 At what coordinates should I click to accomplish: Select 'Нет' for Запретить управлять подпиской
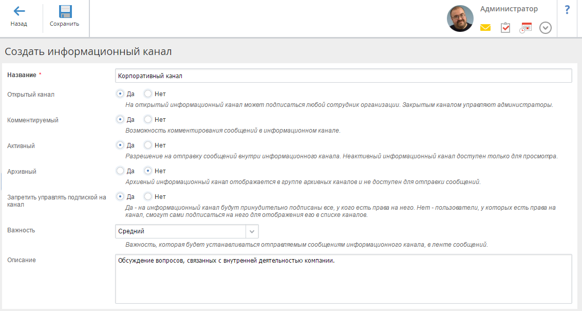[148, 196]
